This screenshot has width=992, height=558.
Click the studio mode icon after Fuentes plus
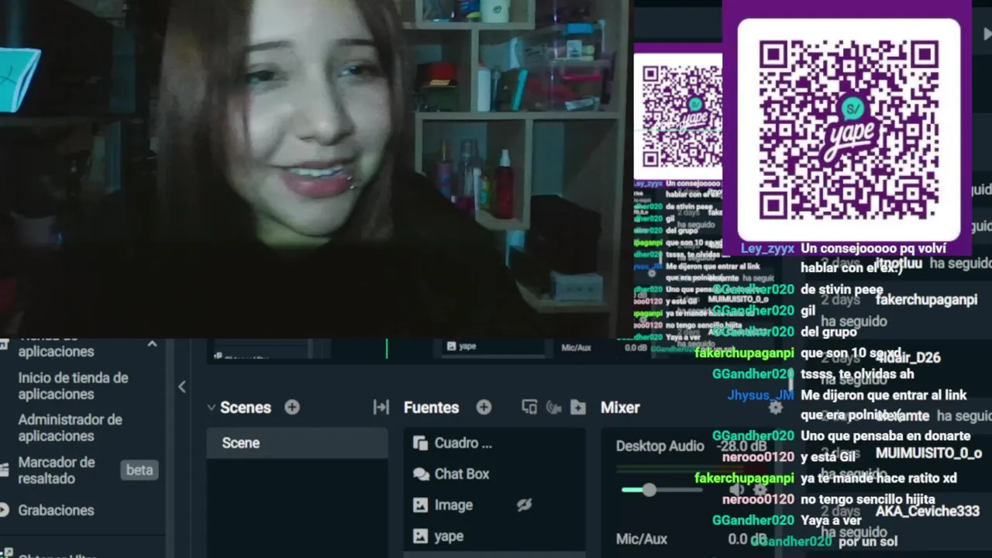[529, 407]
